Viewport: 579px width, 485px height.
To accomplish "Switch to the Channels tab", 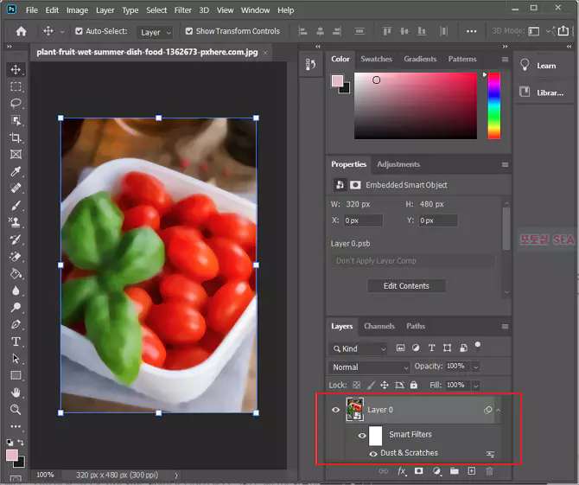I will coord(379,326).
